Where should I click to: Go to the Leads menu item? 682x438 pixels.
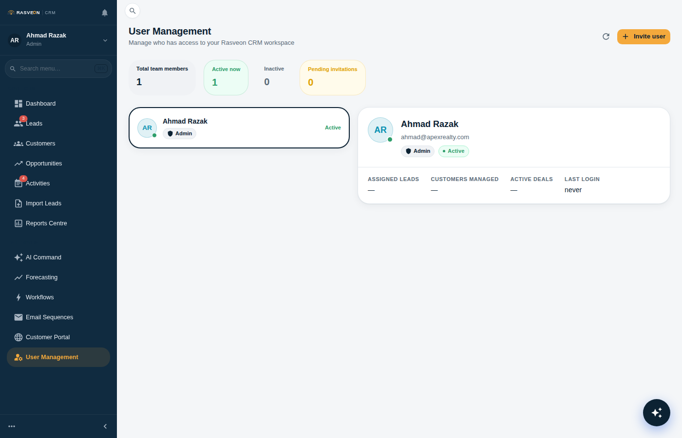(x=58, y=124)
